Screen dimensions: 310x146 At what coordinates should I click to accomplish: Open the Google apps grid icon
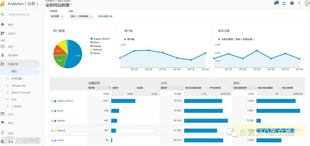[x=284, y=3]
